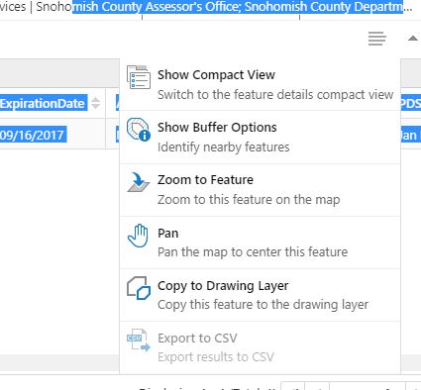This screenshot has height=390, width=421.
Task: Collapse the results panel with up arrow
Action: click(413, 39)
